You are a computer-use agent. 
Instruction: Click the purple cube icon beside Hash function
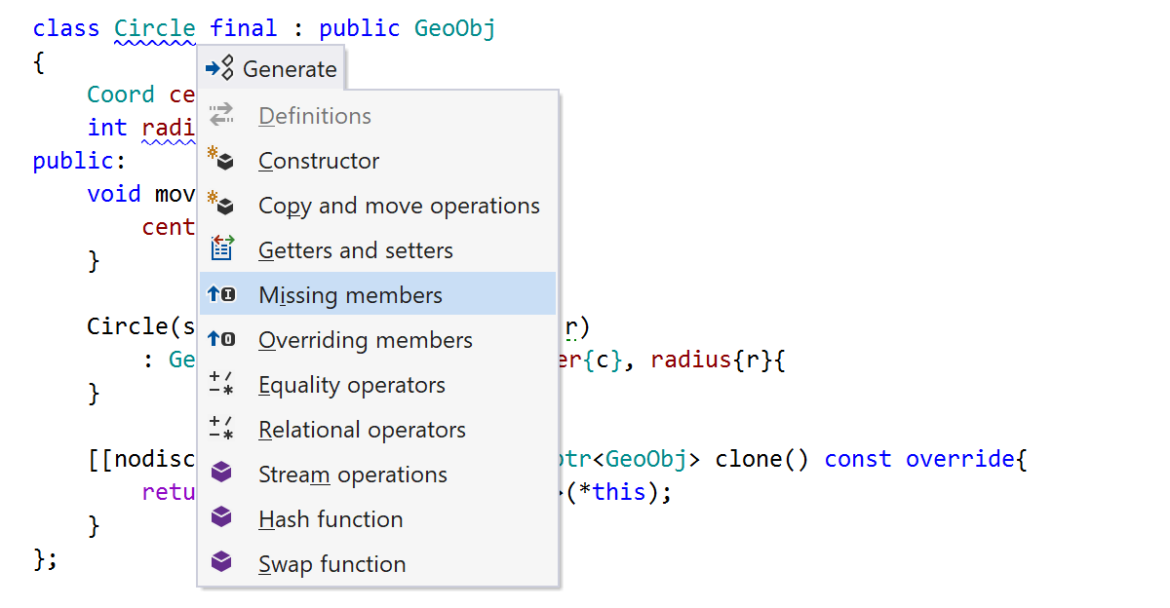pyautogui.click(x=221, y=518)
